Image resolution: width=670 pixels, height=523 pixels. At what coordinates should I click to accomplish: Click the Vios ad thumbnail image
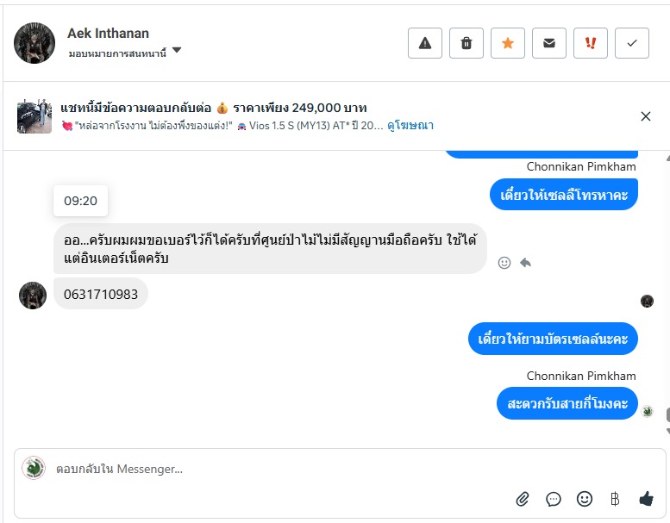(x=34, y=116)
